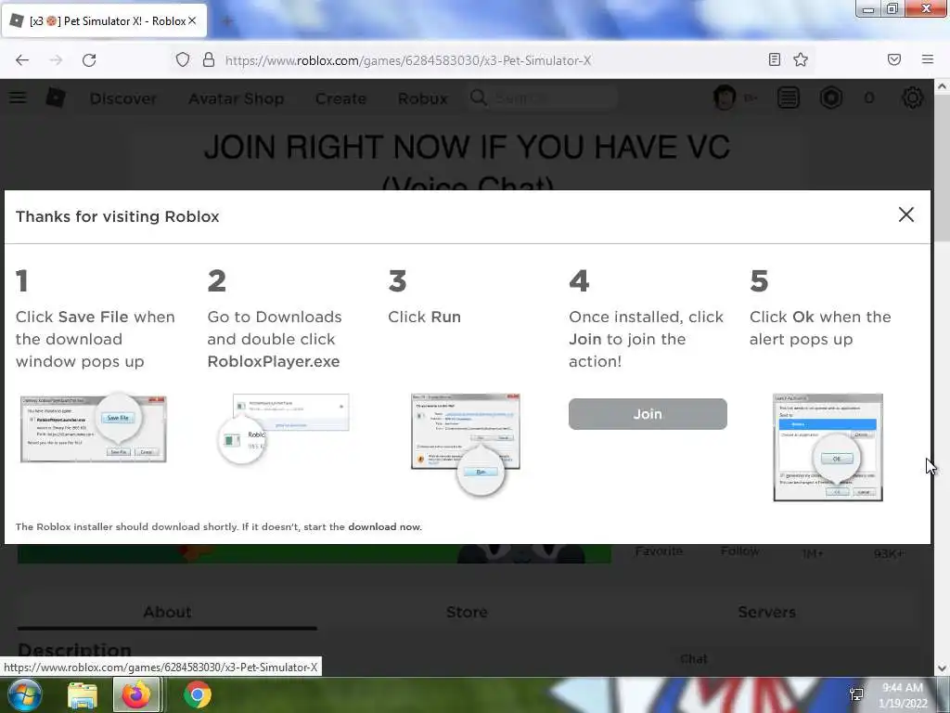The image size is (950, 713).
Task: Launch Google Chrome from the taskbar
Action: click(198, 694)
